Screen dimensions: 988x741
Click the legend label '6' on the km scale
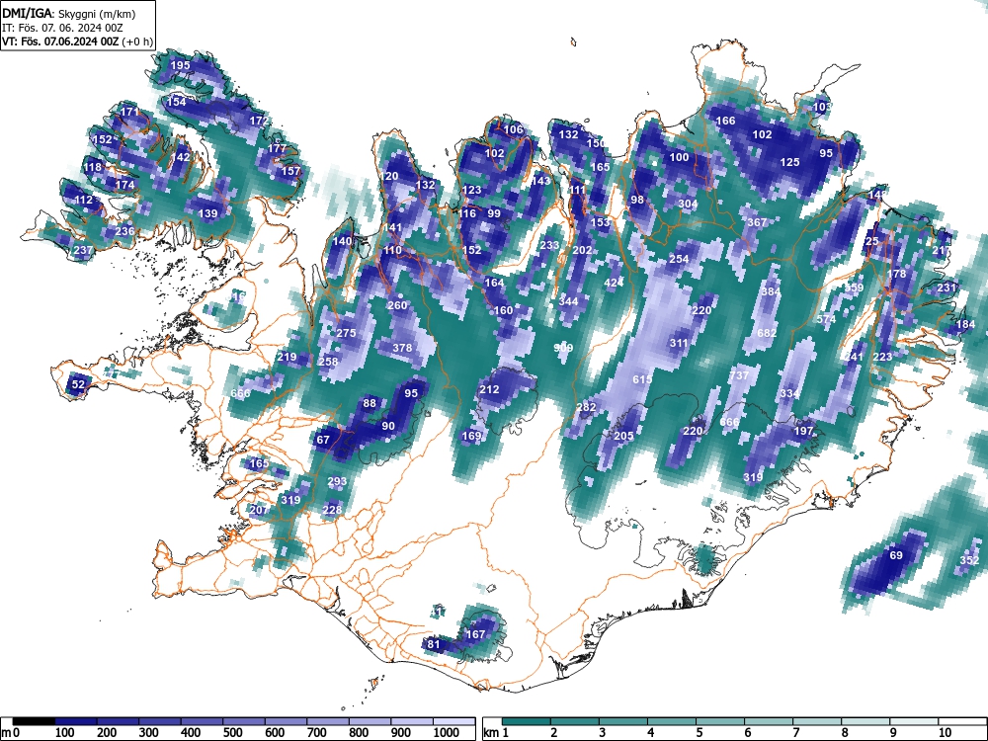pos(747,733)
